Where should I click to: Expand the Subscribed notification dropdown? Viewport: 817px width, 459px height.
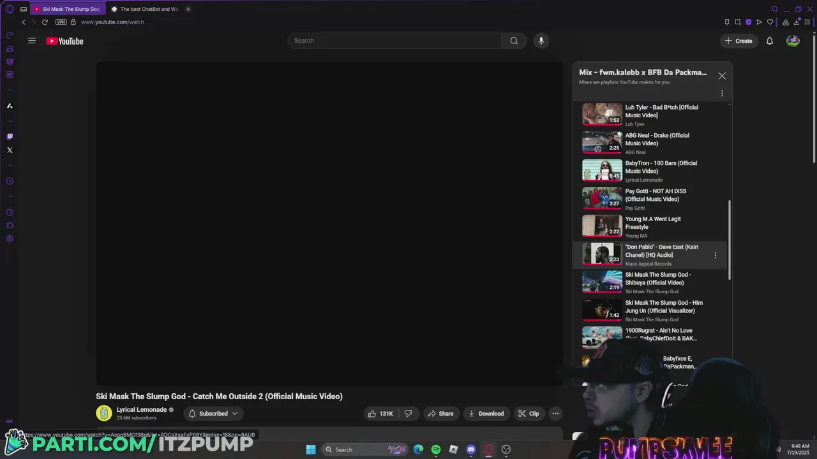click(213, 414)
